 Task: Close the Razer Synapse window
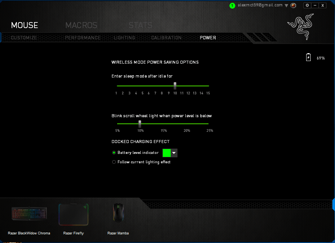(x=323, y=5)
